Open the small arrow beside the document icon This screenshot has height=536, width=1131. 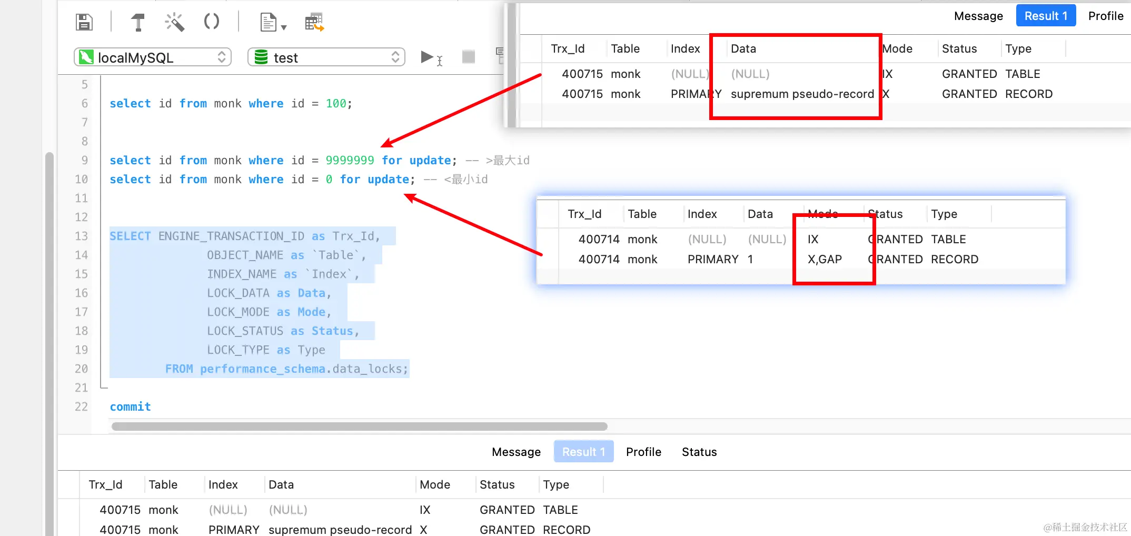(x=284, y=27)
